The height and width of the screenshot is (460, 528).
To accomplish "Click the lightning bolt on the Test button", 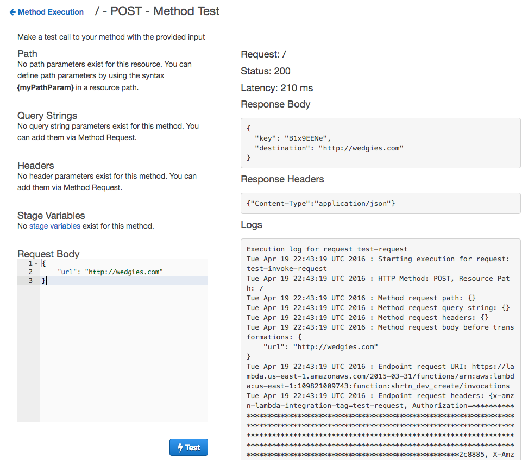I will (x=180, y=446).
